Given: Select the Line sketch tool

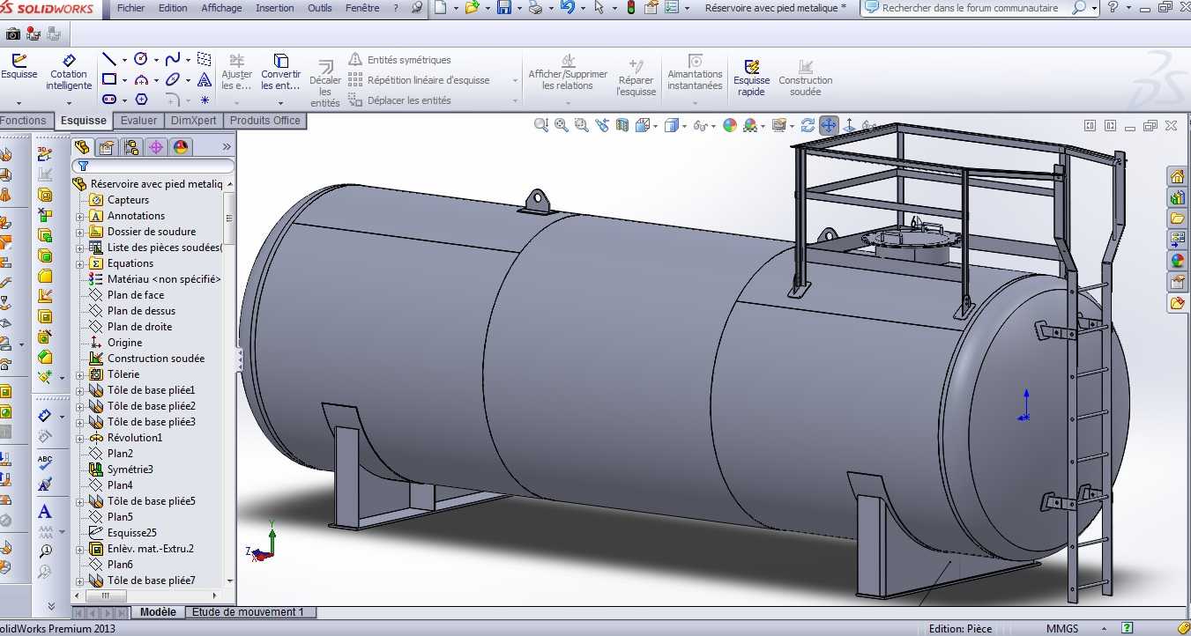Looking at the screenshot, I should point(109,59).
